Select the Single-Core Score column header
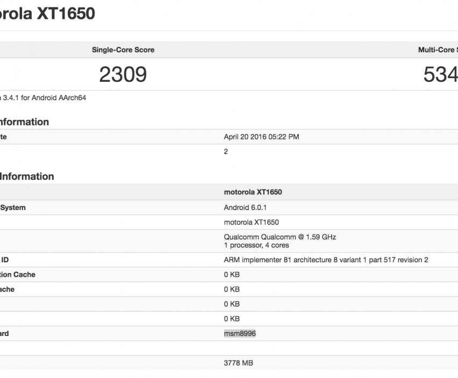Screen dimensions: 458x378 [x=123, y=50]
